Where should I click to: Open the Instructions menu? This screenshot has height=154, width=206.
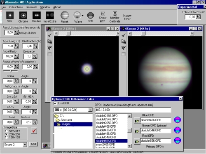click(16, 7)
